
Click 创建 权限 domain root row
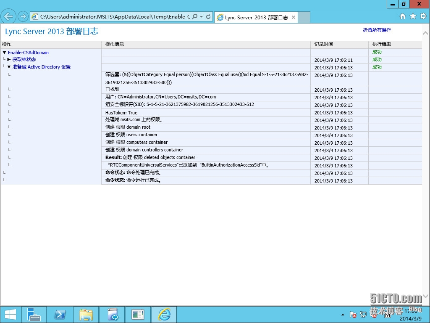[128, 127]
